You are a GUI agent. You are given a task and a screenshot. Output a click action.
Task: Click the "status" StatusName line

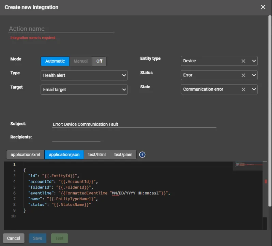click(60, 204)
